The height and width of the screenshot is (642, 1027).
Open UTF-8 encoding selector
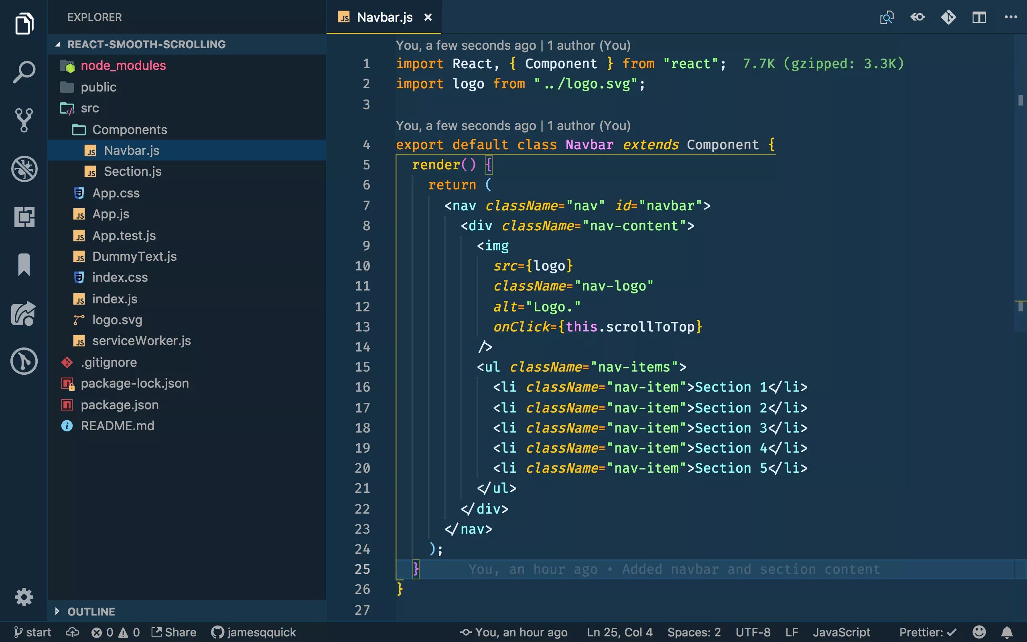click(x=753, y=632)
